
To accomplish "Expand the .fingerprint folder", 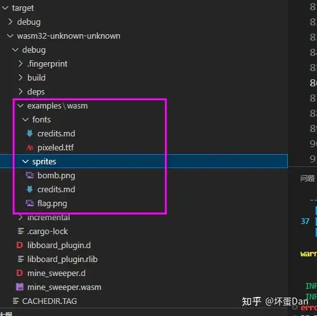I will coord(20,63).
